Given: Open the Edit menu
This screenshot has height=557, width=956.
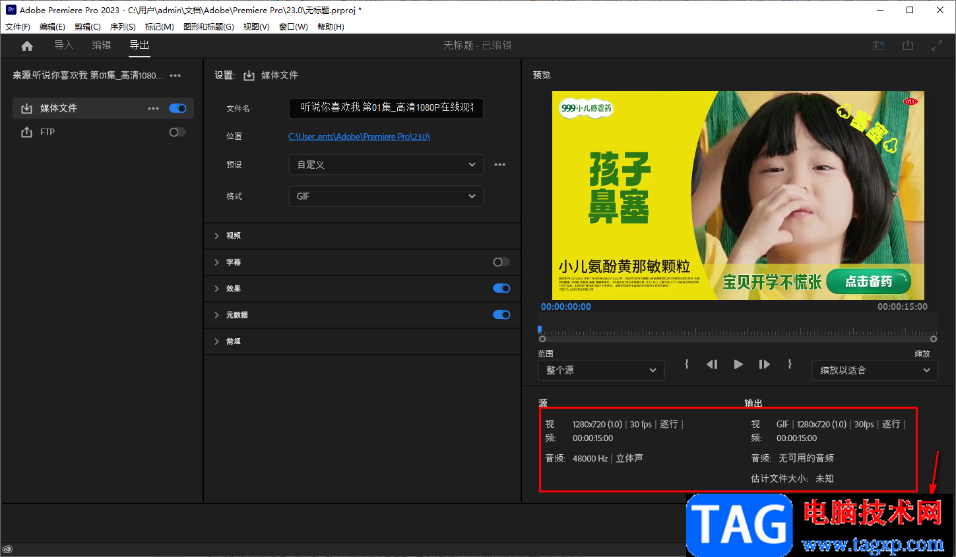Looking at the screenshot, I should tap(52, 27).
